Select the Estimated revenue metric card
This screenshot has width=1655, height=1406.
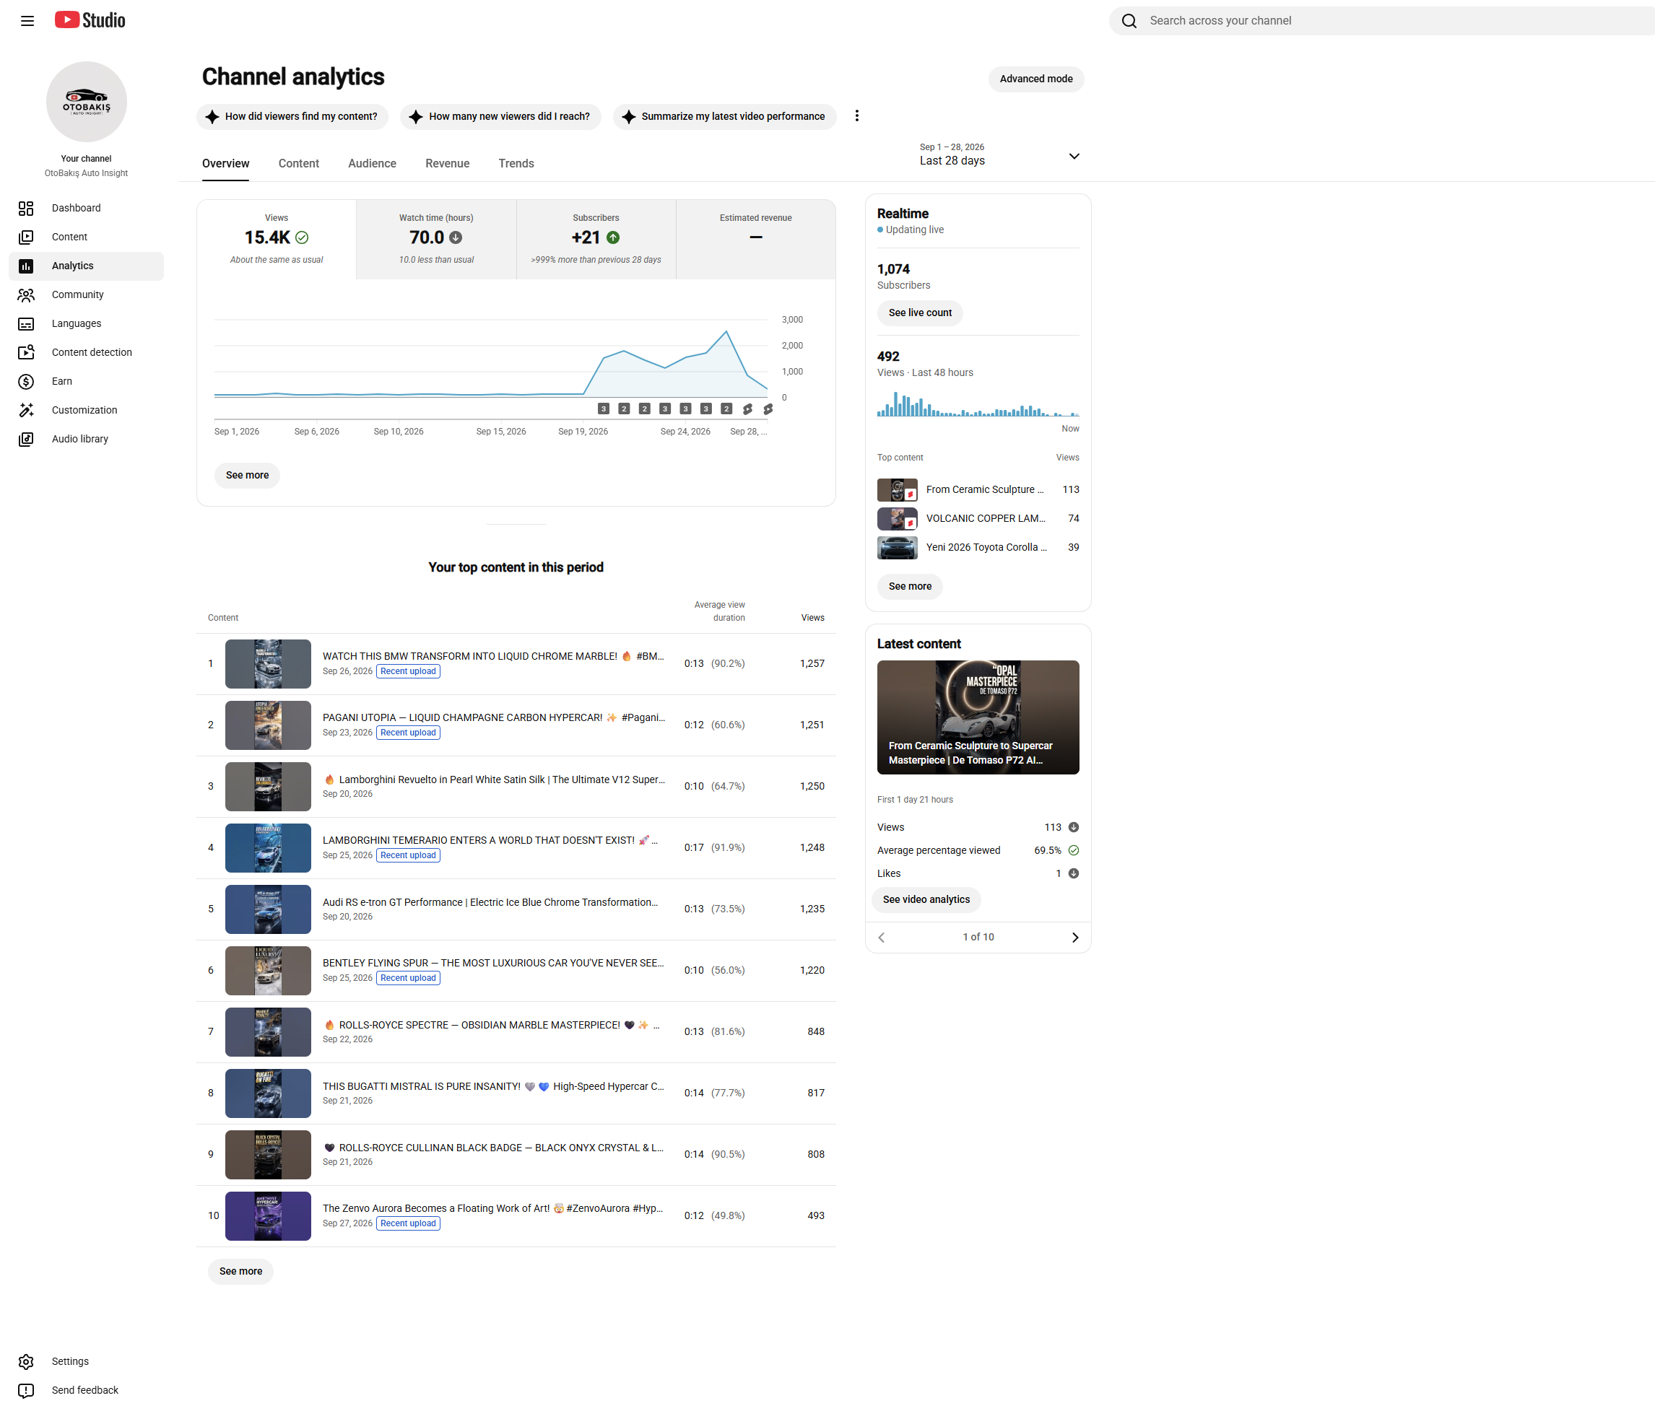(x=756, y=239)
